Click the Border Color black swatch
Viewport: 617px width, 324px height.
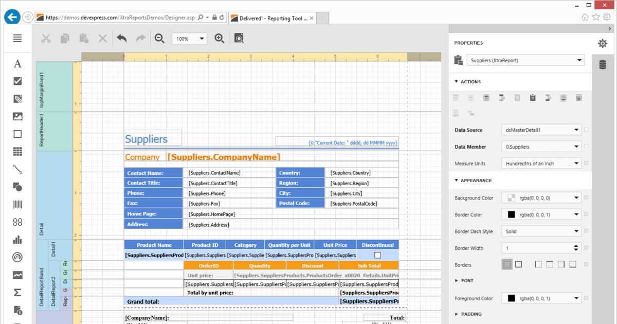click(512, 214)
